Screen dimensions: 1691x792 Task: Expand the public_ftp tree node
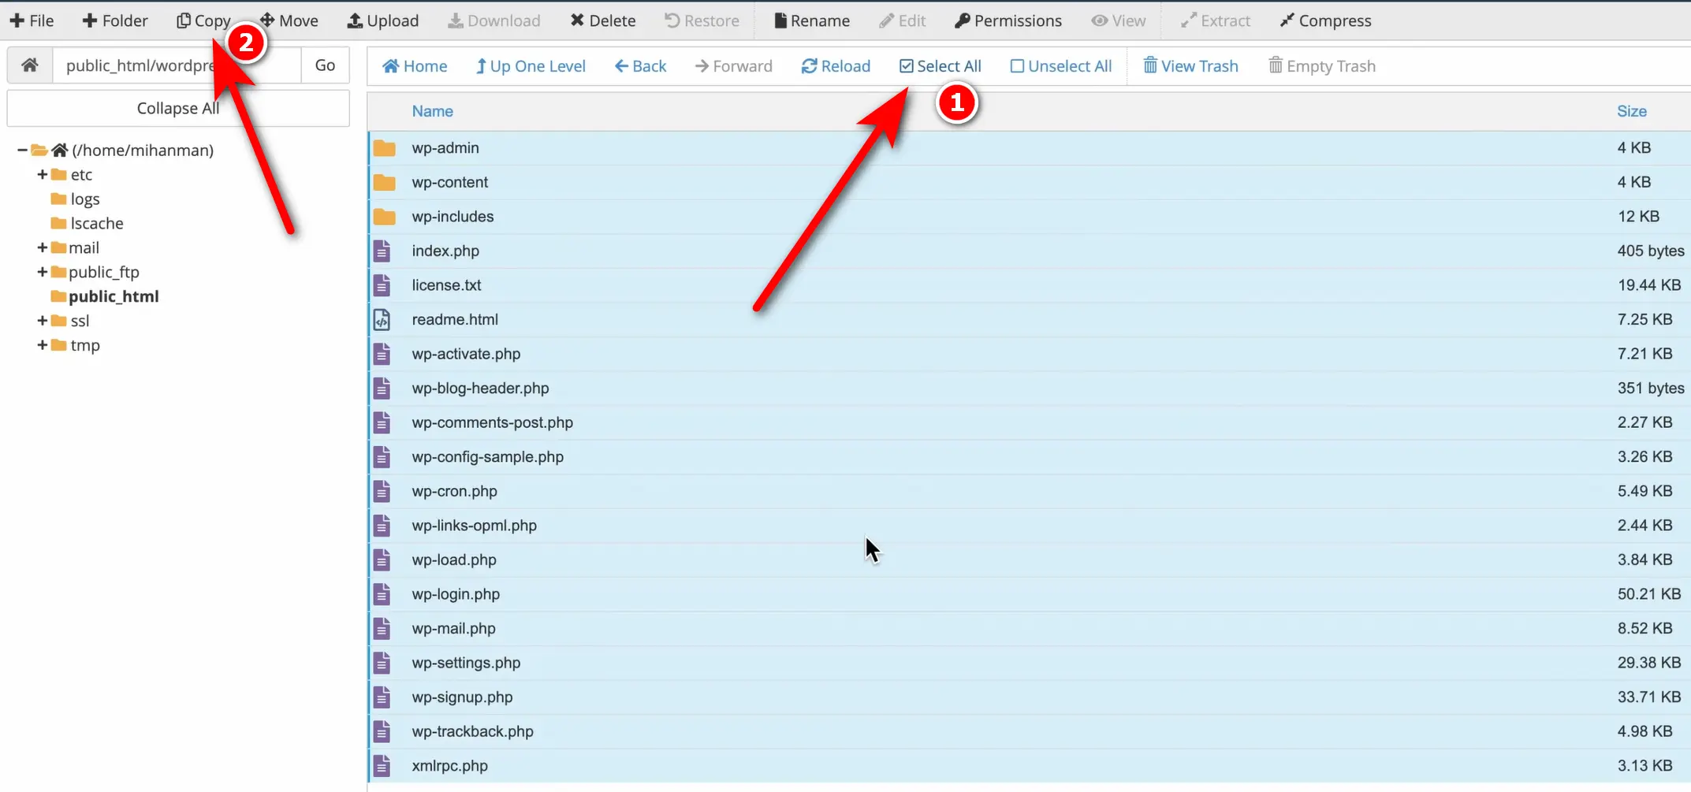tap(42, 272)
